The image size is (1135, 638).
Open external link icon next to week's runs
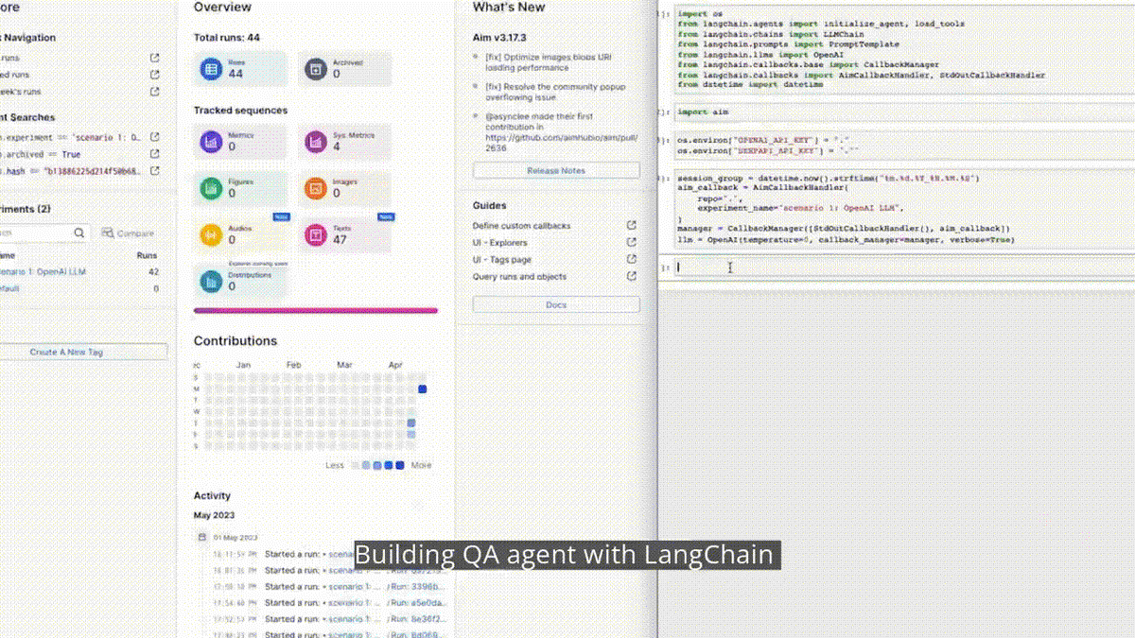[x=155, y=92]
